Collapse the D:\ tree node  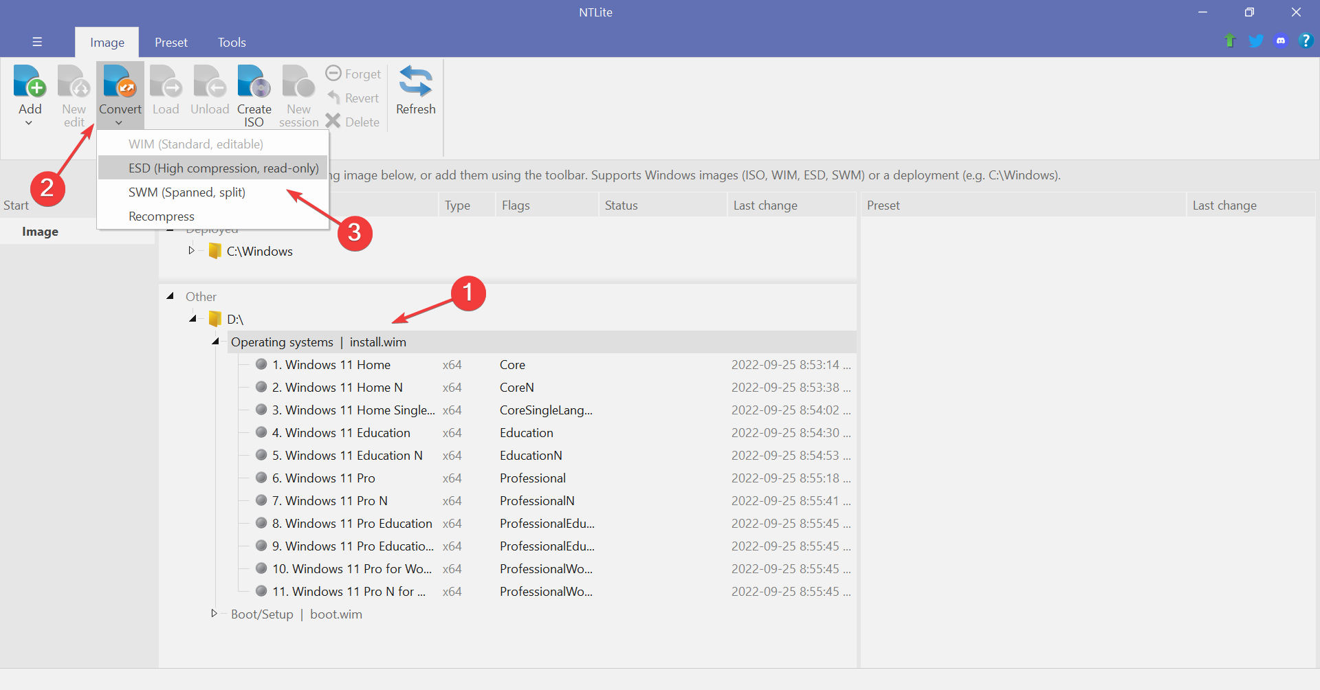click(192, 318)
